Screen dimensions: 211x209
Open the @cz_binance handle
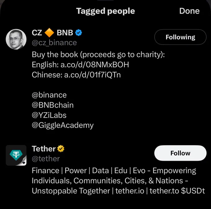click(x=54, y=43)
